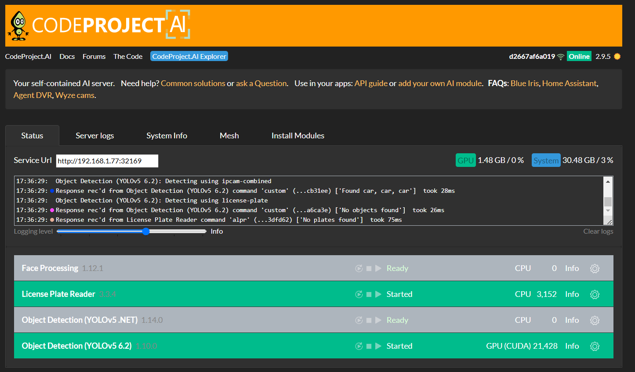Open the Home Assistant FAQ link
The width and height of the screenshot is (635, 372).
[570, 83]
